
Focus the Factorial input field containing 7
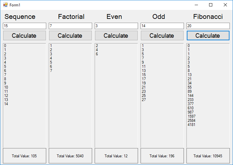point(70,26)
